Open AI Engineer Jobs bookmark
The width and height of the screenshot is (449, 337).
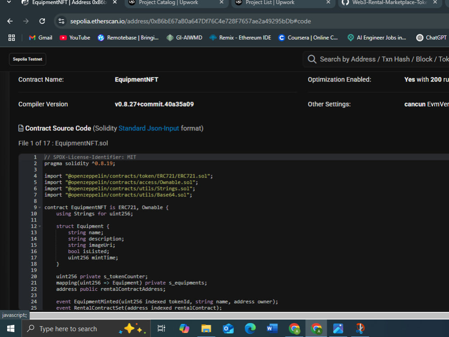(377, 38)
